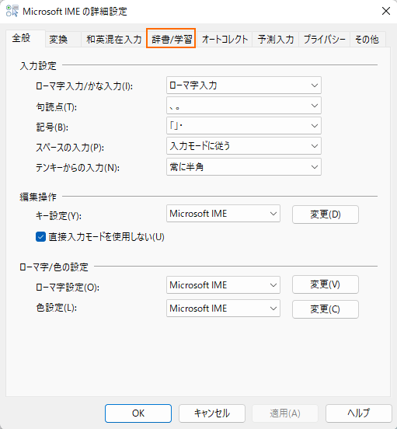Select the 予測入力 tab
The image size is (397, 429).
(x=275, y=40)
